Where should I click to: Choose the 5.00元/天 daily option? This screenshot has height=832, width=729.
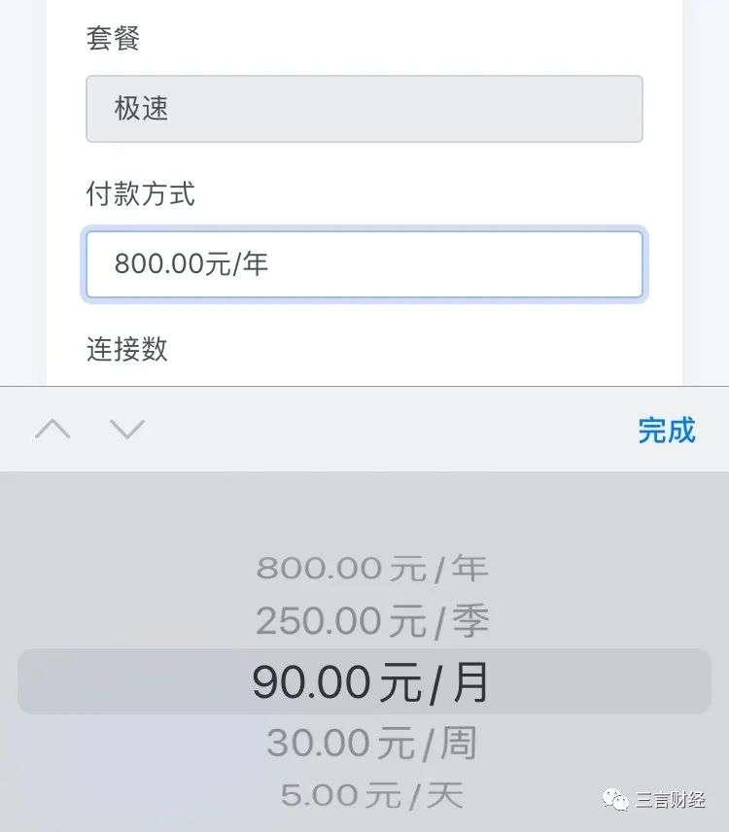coord(371,795)
